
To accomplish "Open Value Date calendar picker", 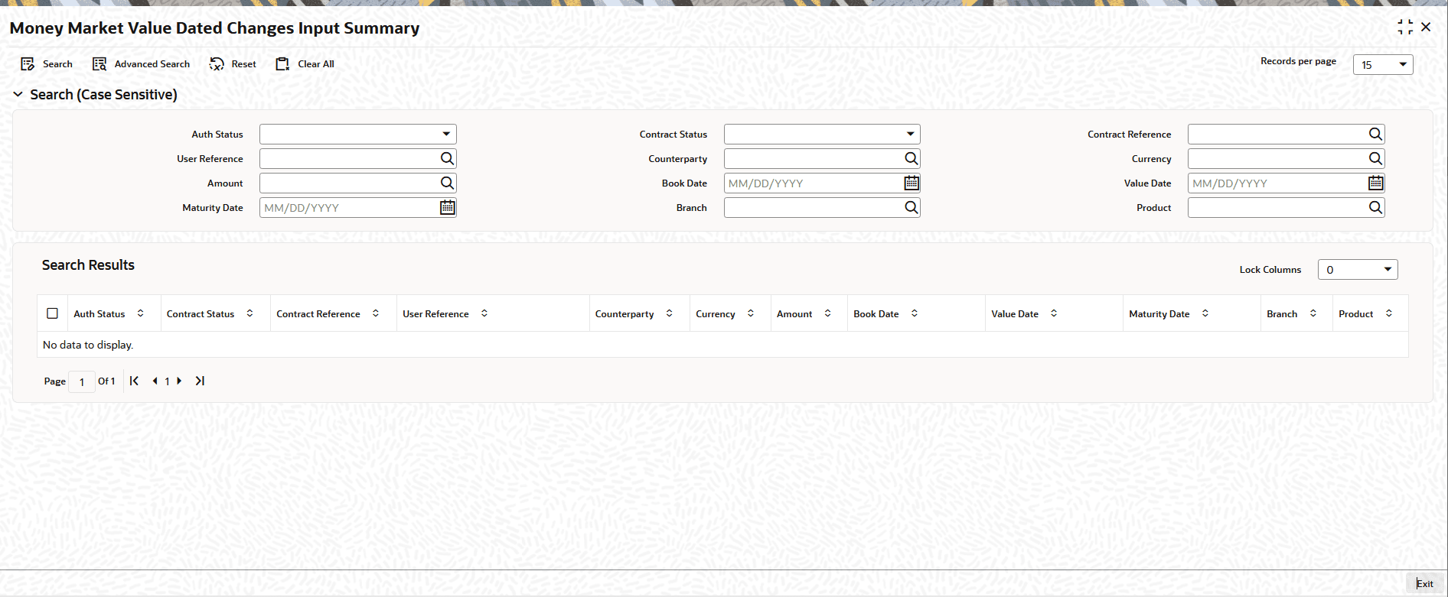I will click(x=1375, y=183).
